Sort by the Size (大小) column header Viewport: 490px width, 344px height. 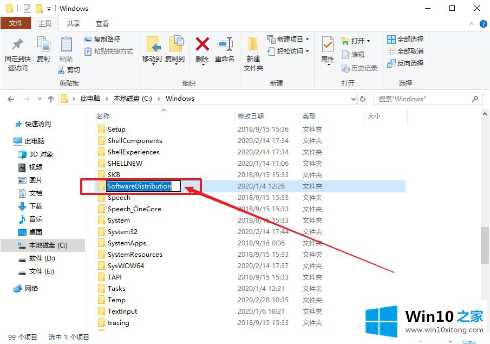(x=374, y=116)
